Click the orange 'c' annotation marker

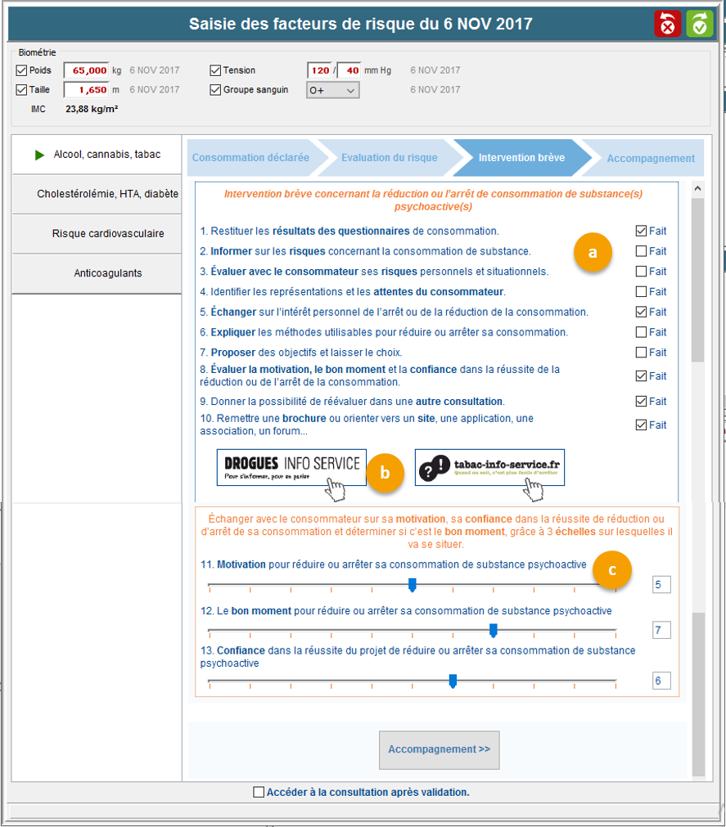pos(612,569)
